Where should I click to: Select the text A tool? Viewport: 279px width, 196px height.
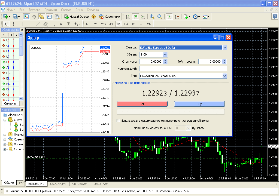click(x=61, y=24)
